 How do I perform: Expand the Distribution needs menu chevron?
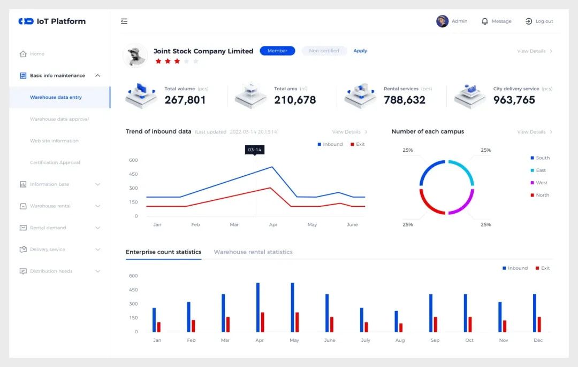(98, 271)
